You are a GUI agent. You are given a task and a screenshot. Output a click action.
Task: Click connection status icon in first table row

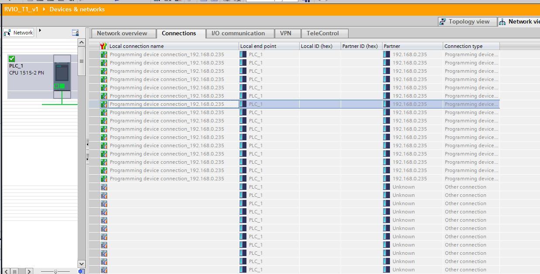(x=104, y=54)
